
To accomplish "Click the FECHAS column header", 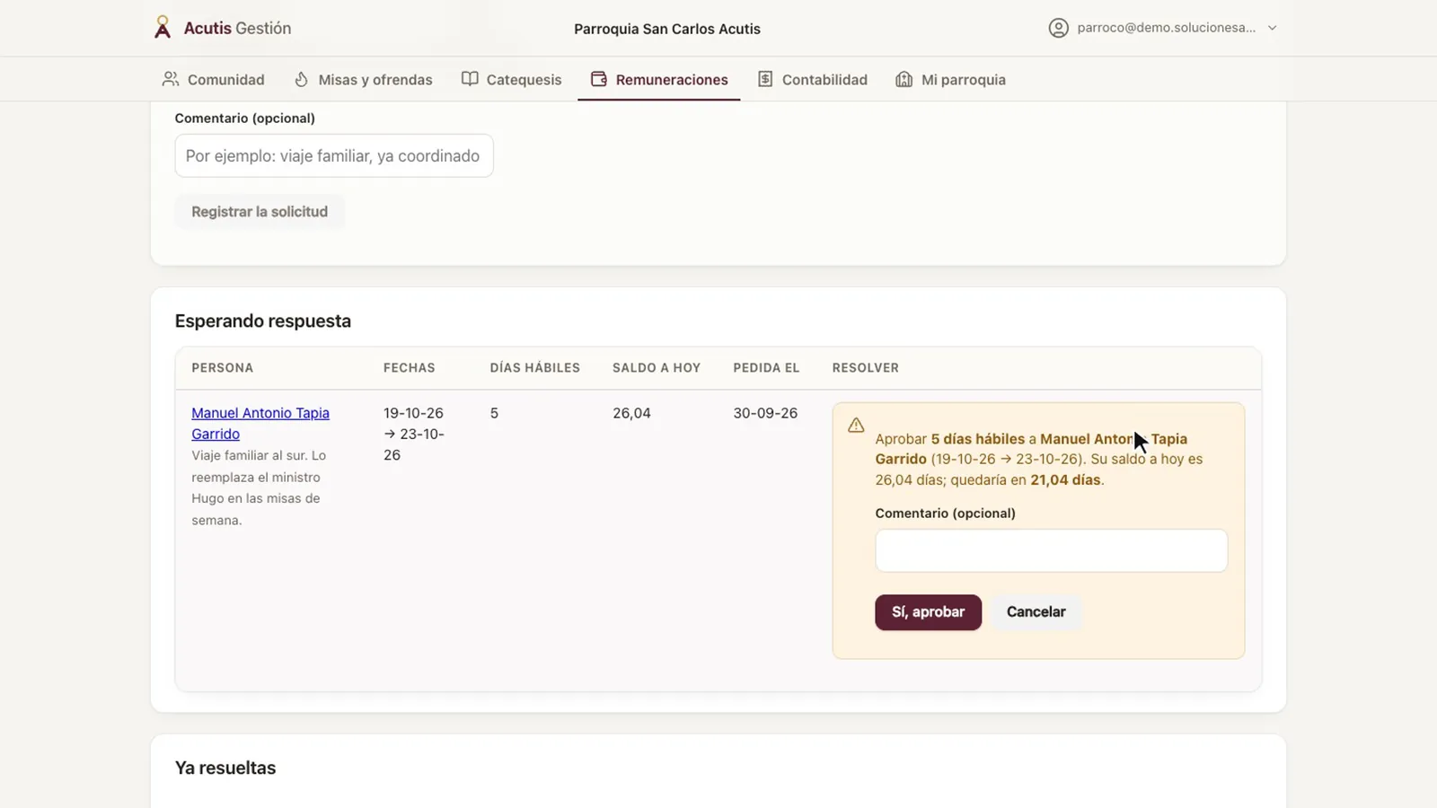I will 409,368.
